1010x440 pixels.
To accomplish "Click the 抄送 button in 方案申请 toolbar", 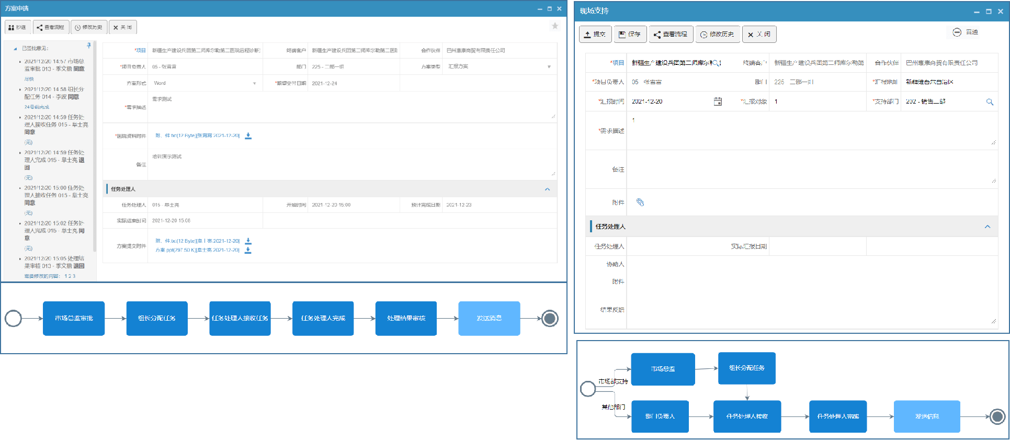I will pos(18,27).
